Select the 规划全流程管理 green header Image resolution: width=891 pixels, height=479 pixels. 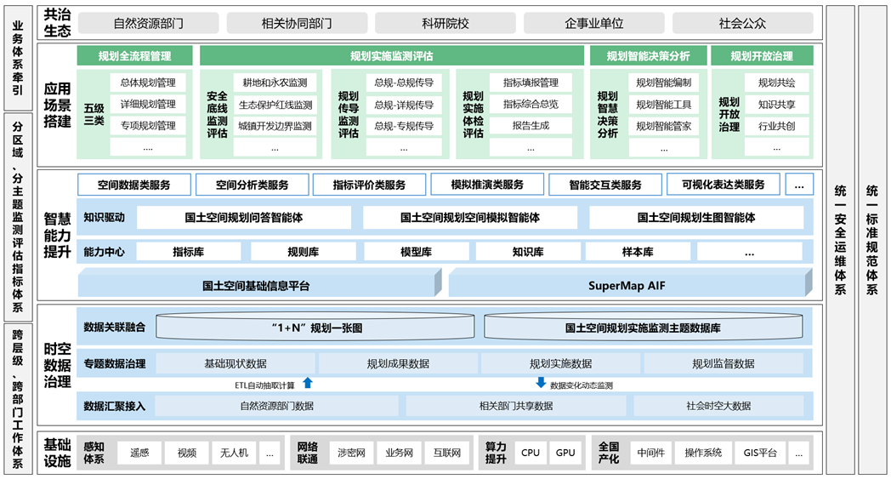[134, 56]
